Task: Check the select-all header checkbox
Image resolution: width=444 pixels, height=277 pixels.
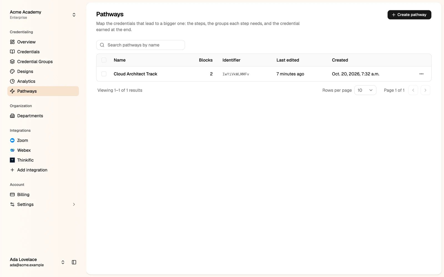Action: pos(104,60)
